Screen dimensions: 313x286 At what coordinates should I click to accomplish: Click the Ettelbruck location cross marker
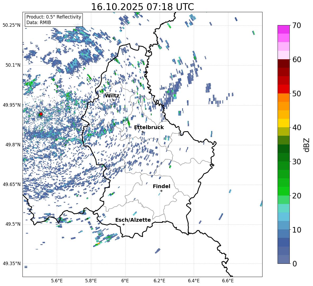(142, 132)
